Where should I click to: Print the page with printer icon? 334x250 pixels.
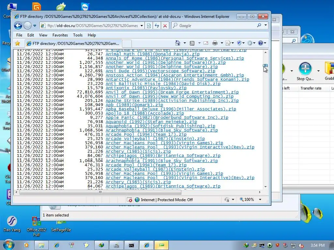tap(215, 43)
